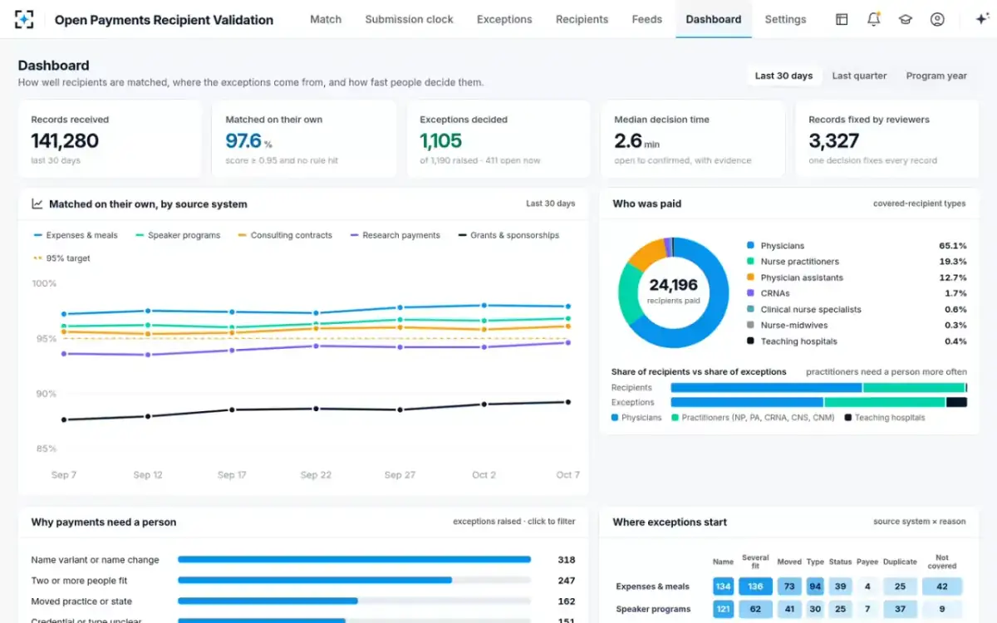Toggle Research payments series legend
Viewport: 997px width, 623px height.
point(395,235)
